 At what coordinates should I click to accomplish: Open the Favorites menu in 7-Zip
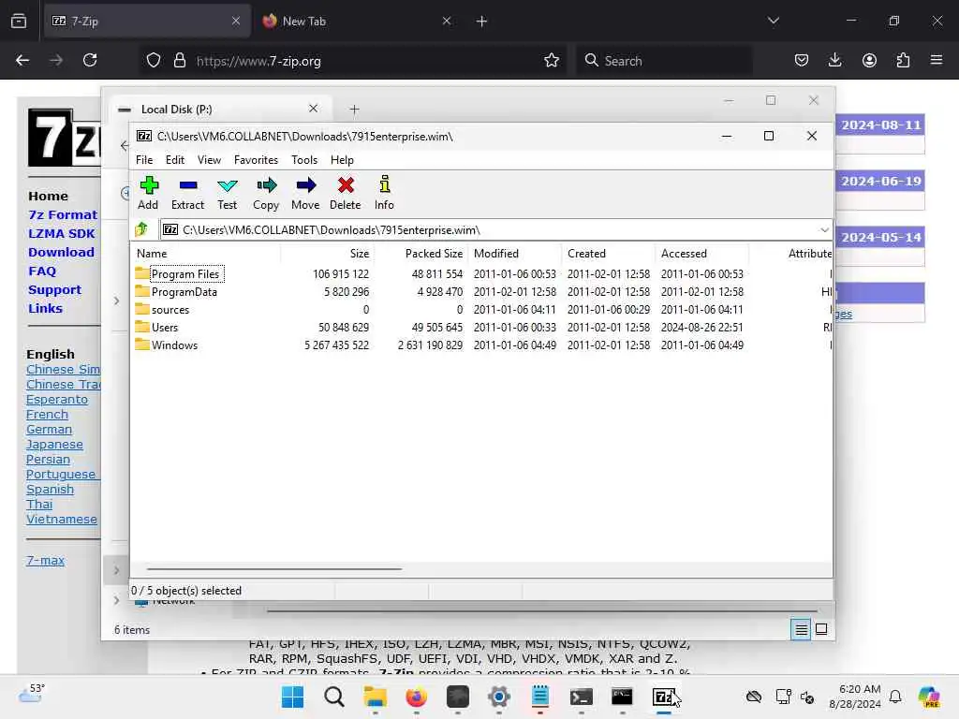coord(256,159)
